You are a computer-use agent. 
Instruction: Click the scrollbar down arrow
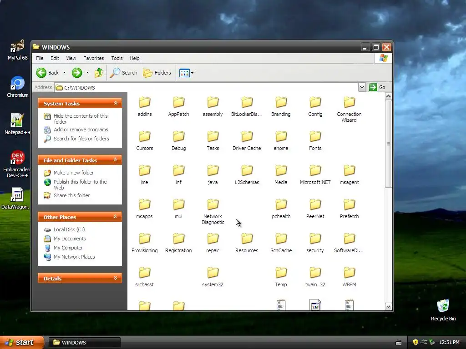click(388, 307)
